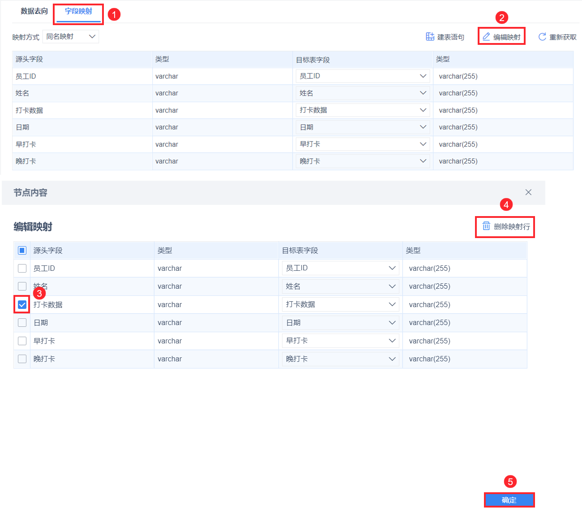Screen dimensions: 582x512
Task: Check the 日期 row checkbox
Action: click(x=22, y=322)
